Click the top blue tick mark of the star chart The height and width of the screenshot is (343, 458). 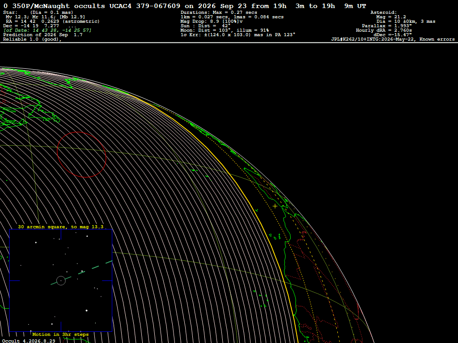pyautogui.click(x=61, y=234)
